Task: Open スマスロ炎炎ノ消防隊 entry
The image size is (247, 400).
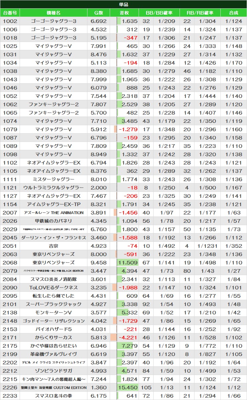Action: [54, 279]
